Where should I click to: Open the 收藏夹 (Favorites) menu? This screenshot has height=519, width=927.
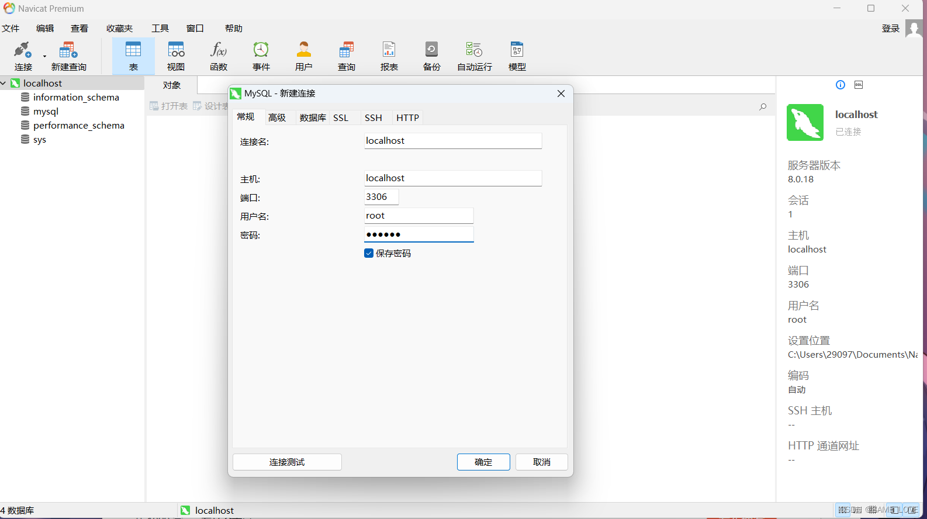[x=119, y=28]
